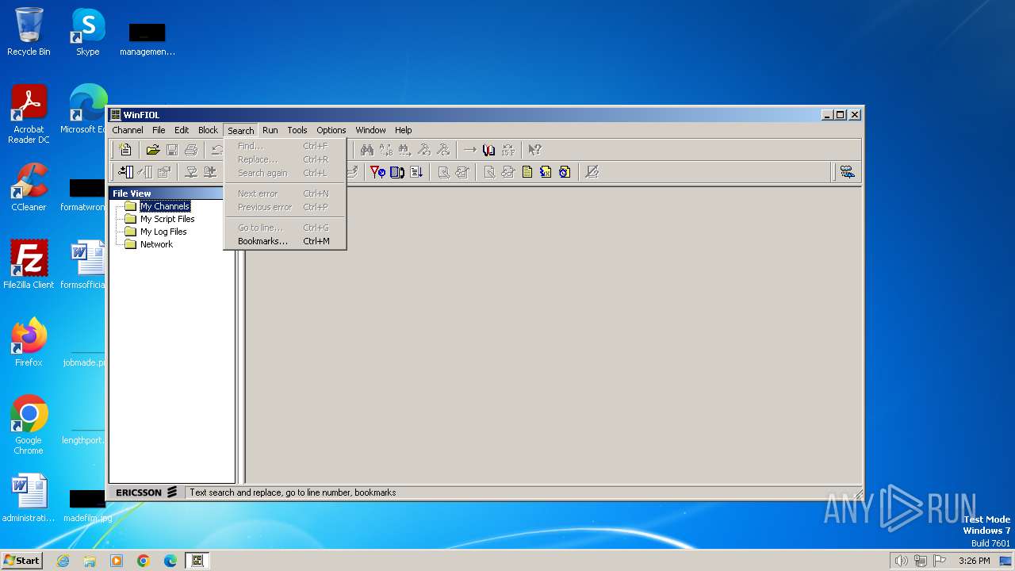1015x571 pixels.
Task: Open Recycle Bin on desktop
Action: [x=29, y=32]
